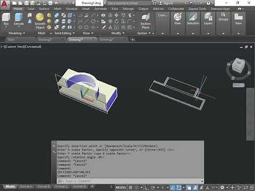Toggle ortho mode in status bar

(147, 187)
